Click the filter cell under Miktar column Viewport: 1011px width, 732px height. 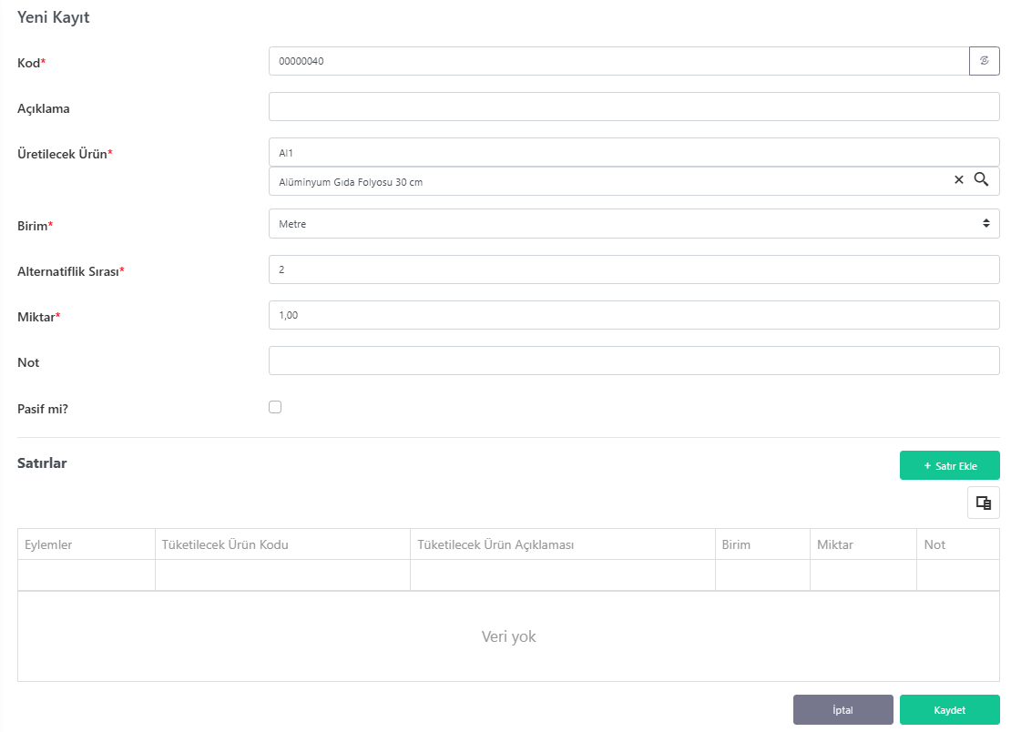coord(863,574)
